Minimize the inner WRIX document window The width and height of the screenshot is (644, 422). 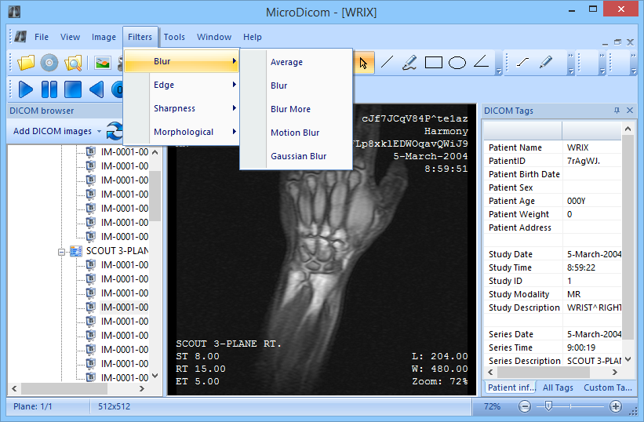605,43
